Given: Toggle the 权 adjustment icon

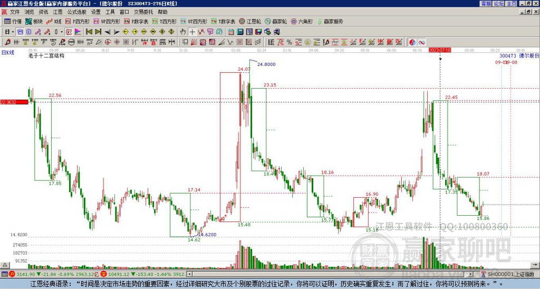Looking at the screenshot, I should pos(69,32).
